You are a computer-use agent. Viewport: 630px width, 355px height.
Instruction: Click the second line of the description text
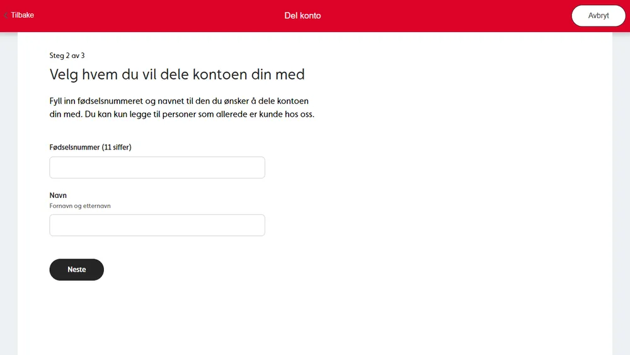(181, 114)
